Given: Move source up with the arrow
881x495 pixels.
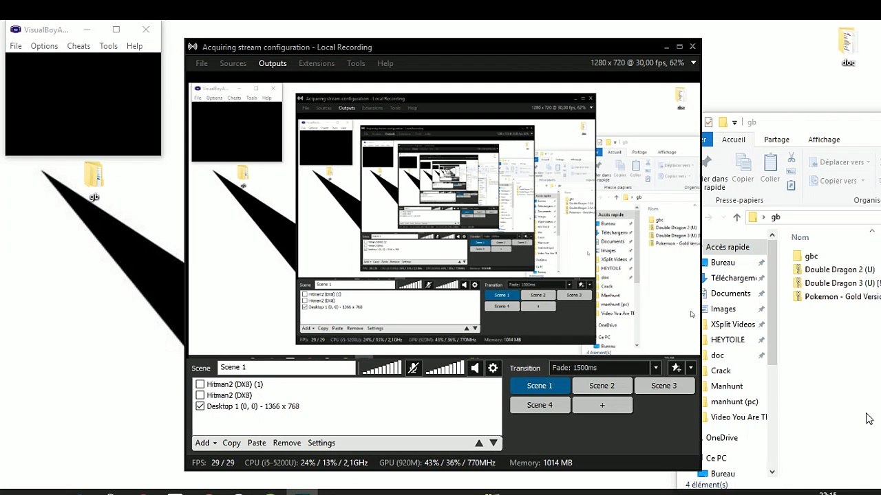Looking at the screenshot, I should 479,443.
